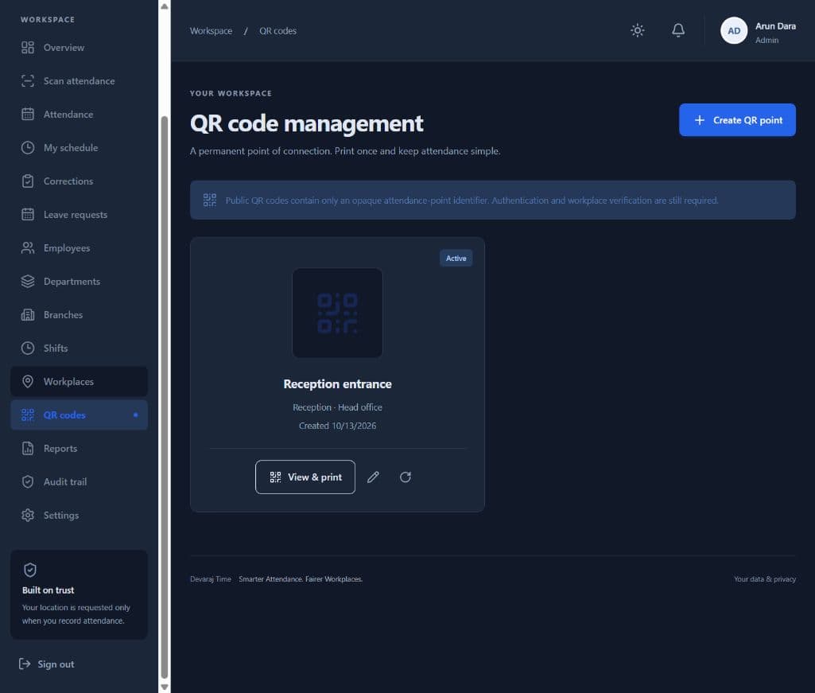
Task: Go to Scan attendance page
Action: coord(79,80)
